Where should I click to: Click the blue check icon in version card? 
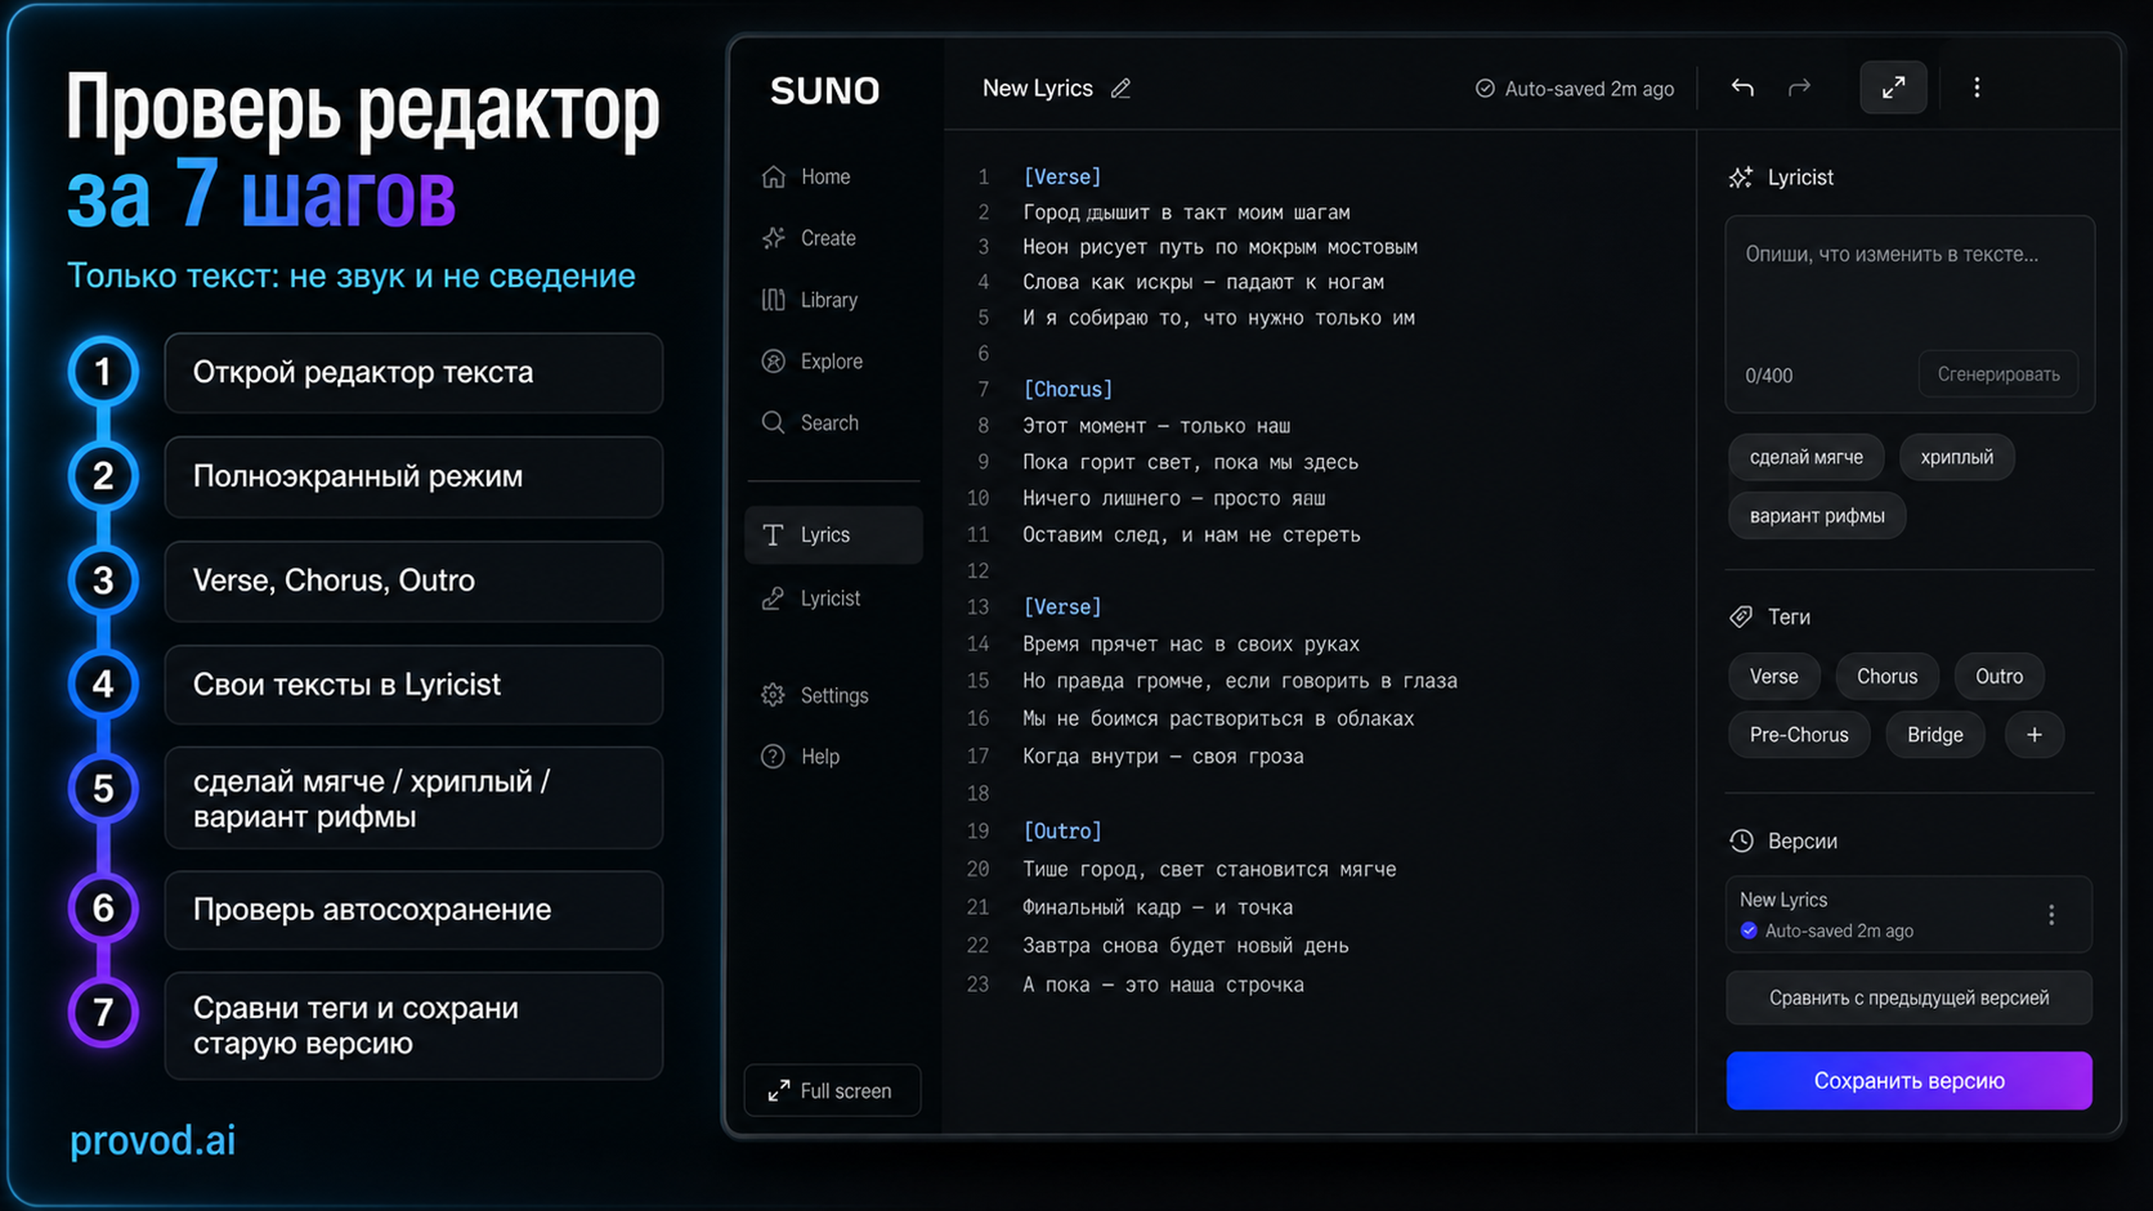pyautogui.click(x=1749, y=931)
